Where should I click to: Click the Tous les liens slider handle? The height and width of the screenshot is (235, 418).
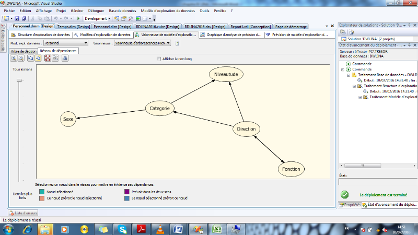point(19,80)
